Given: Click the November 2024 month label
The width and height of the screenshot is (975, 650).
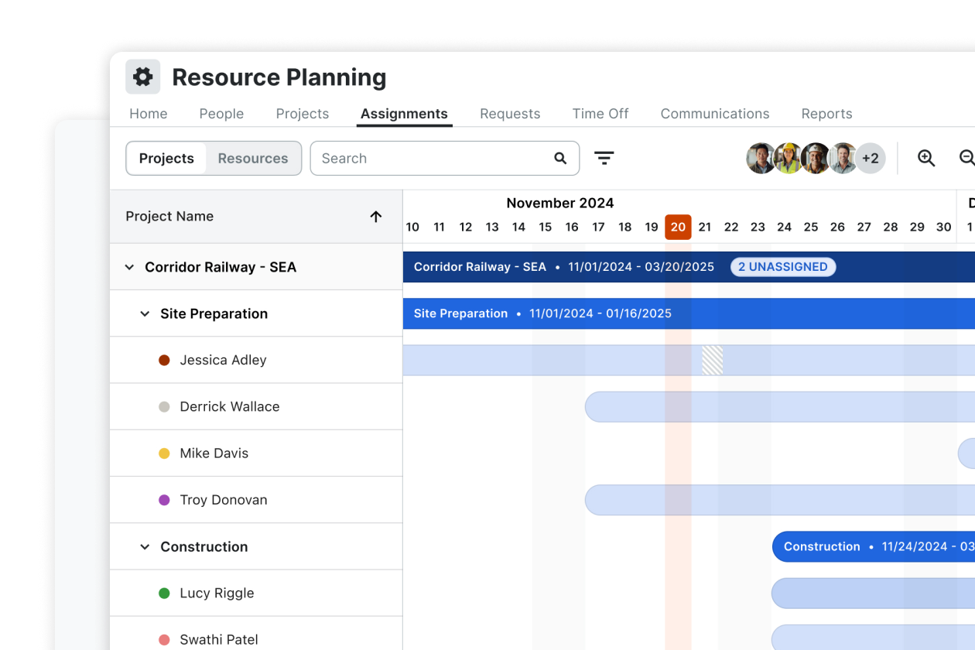Looking at the screenshot, I should 560,204.
